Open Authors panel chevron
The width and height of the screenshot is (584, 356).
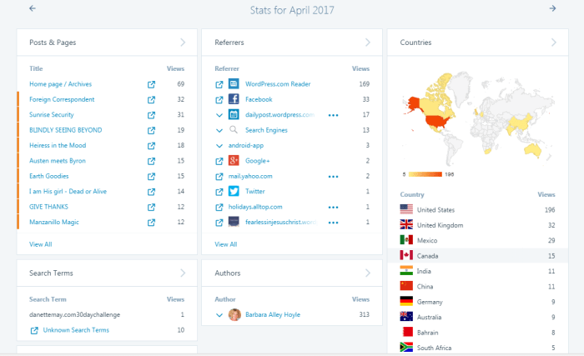click(x=368, y=273)
